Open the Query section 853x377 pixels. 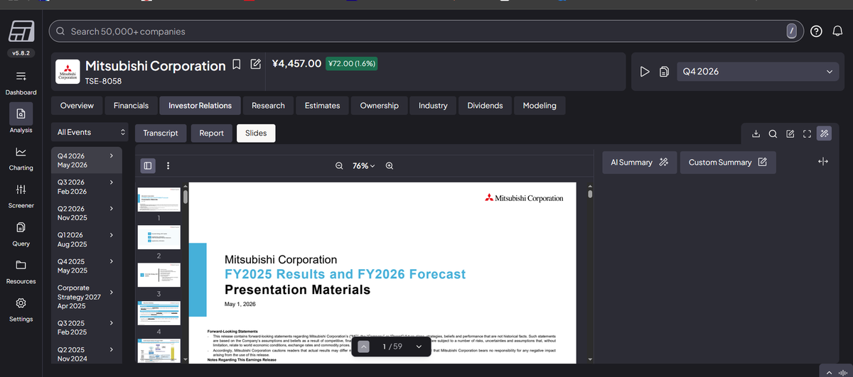(x=21, y=227)
